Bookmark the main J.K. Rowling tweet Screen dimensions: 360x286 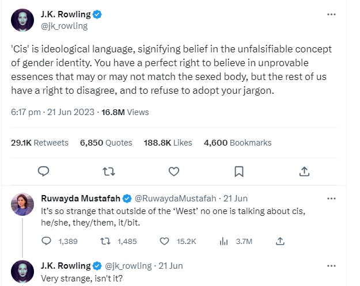(x=239, y=171)
